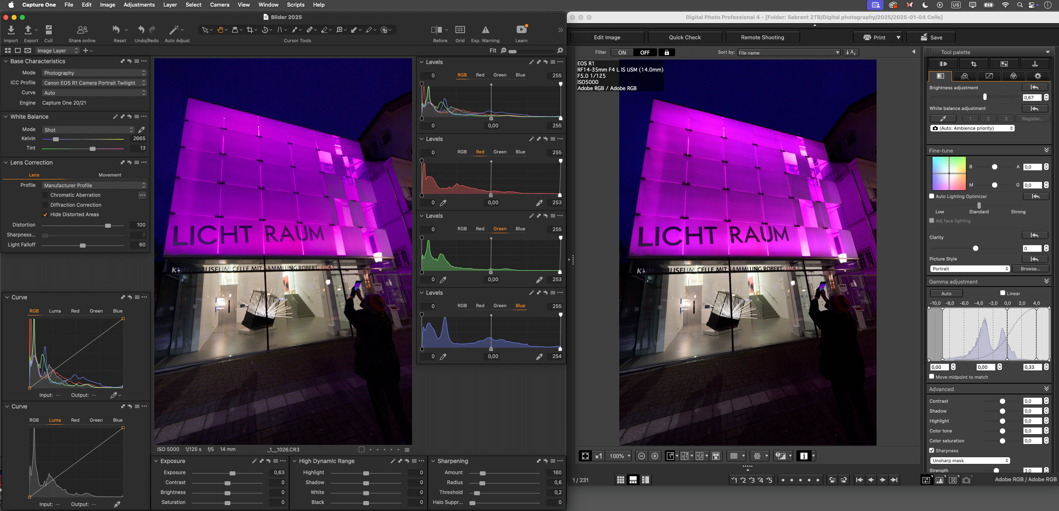Uncheck Hide Distorted Areas
1059x511 pixels.
click(45, 215)
